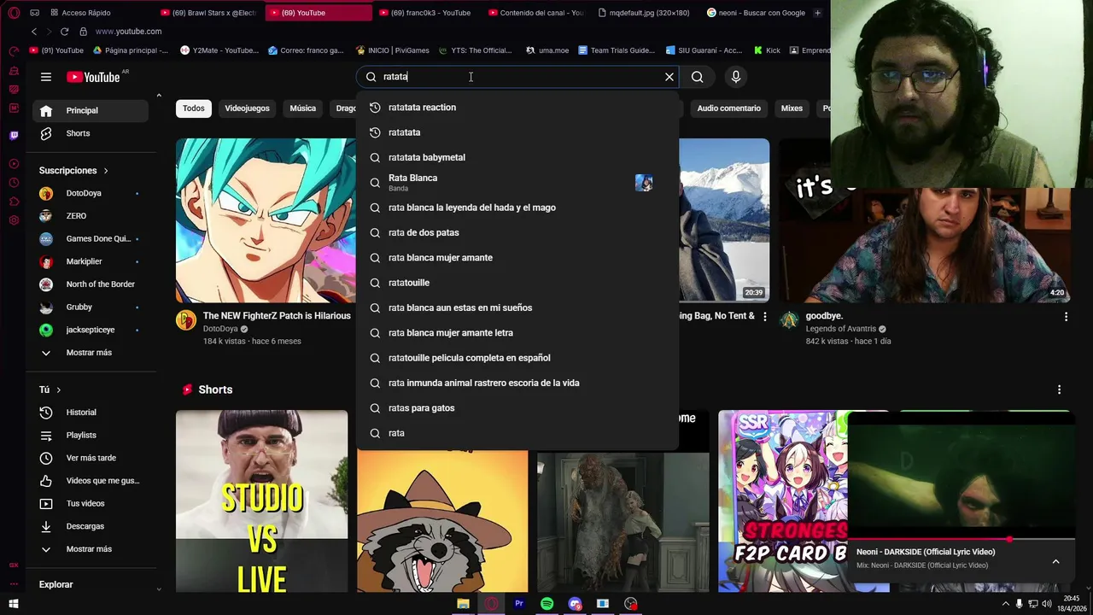Viewport: 1093px width, 615px height.
Task: Pick 'ratatouille pelicula completa en español' suggestion
Action: pos(517,358)
